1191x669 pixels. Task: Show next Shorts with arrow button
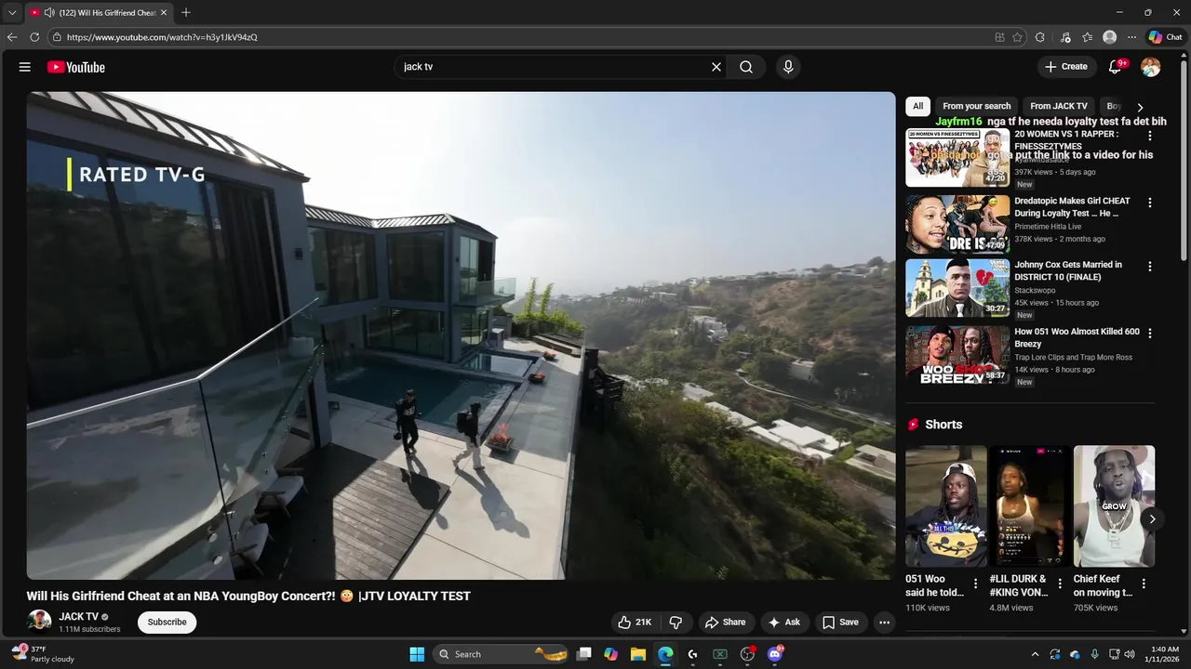1152,519
